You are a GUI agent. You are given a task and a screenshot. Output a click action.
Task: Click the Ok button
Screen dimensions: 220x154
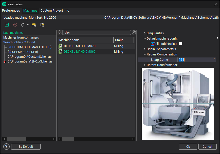point(188,147)
